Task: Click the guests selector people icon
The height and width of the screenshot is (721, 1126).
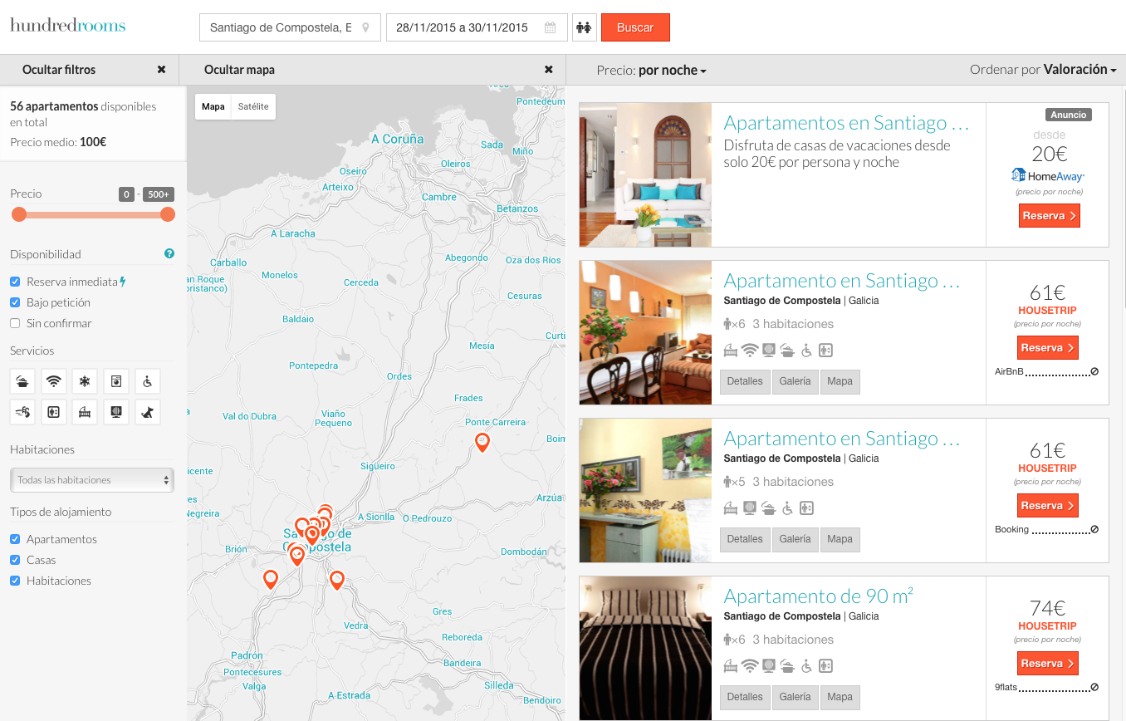Action: 585,27
